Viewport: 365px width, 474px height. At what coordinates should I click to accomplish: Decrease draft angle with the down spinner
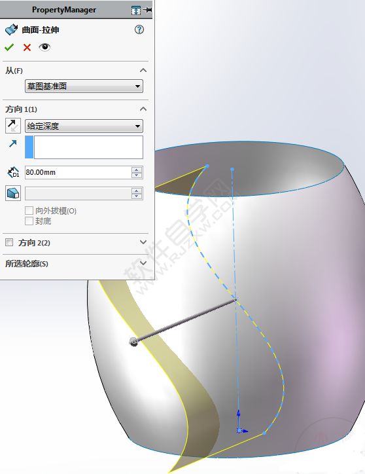pos(137,196)
